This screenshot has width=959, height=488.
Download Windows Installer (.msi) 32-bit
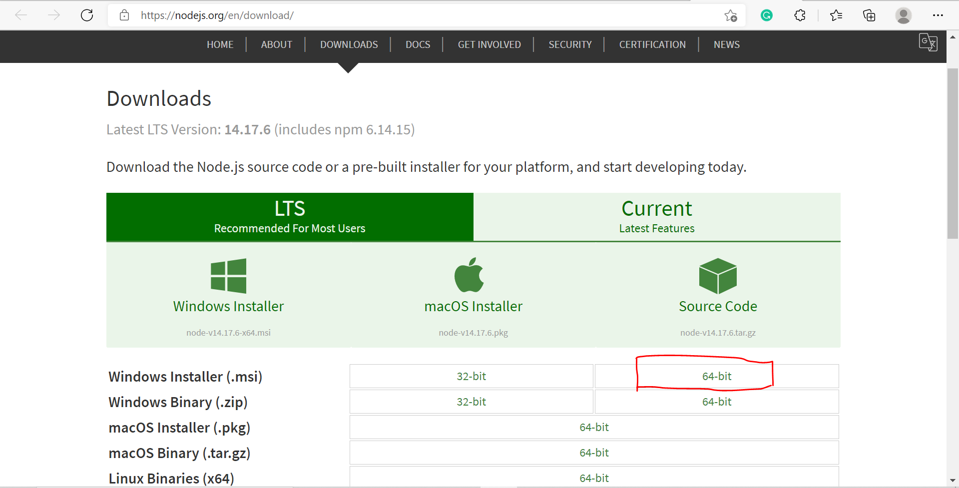[x=472, y=376]
